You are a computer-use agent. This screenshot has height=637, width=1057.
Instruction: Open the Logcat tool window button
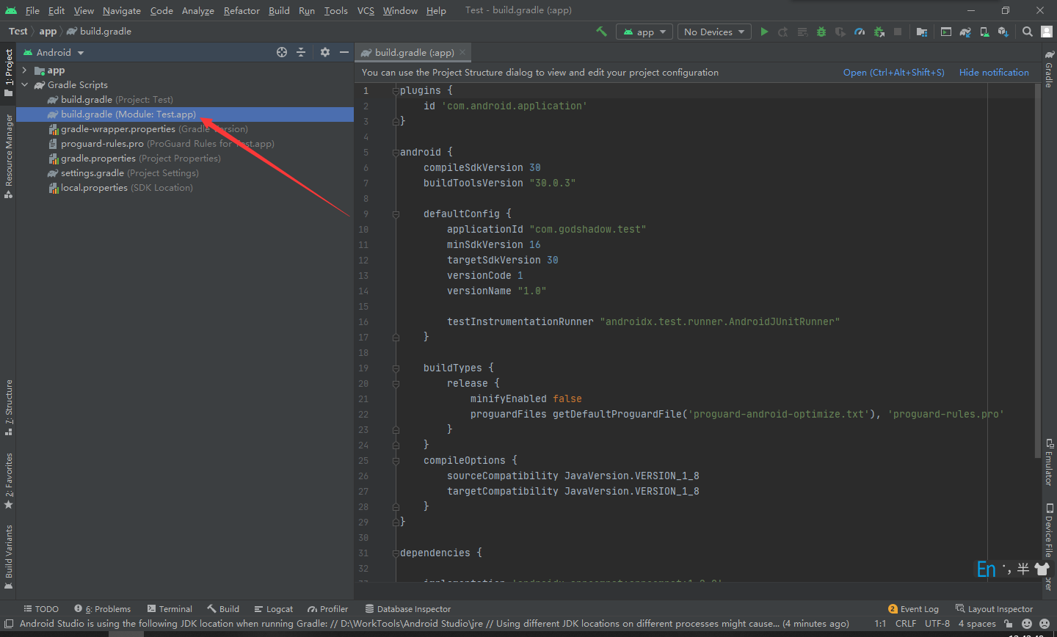pyautogui.click(x=274, y=609)
